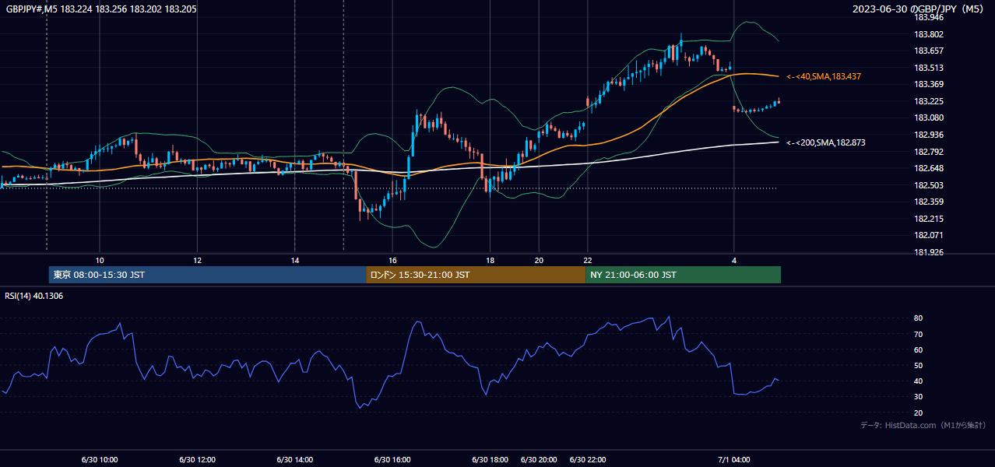The height and width of the screenshot is (467, 995).
Task: Click the 6/30 16:00 date label
Action: point(392,460)
